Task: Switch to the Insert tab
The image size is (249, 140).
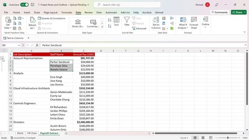Action: (27, 12)
